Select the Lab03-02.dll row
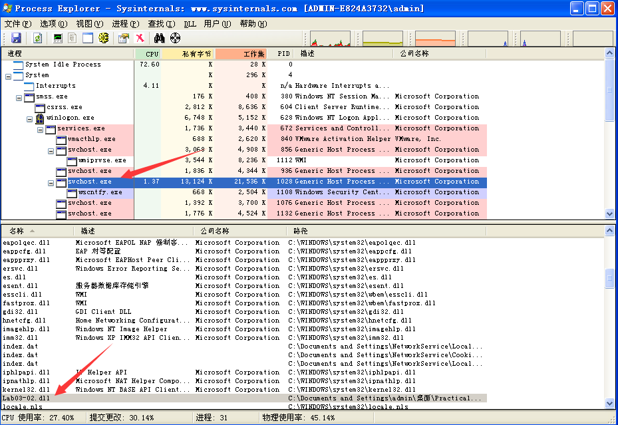Viewport: 618px width, 425px height. pyautogui.click(x=244, y=398)
